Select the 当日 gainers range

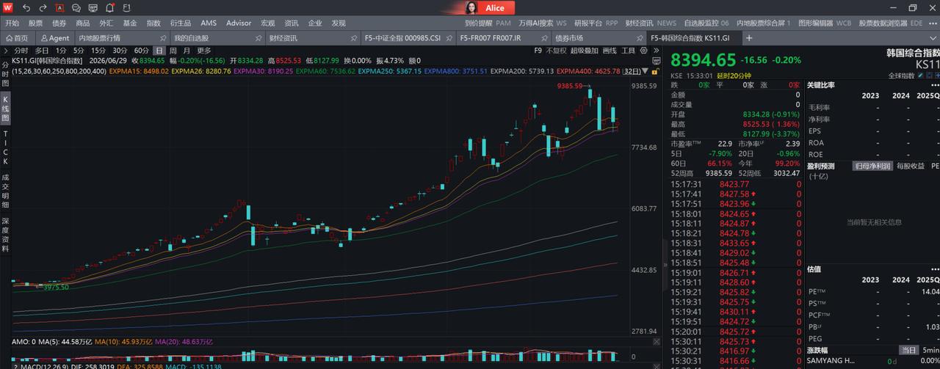(908, 350)
